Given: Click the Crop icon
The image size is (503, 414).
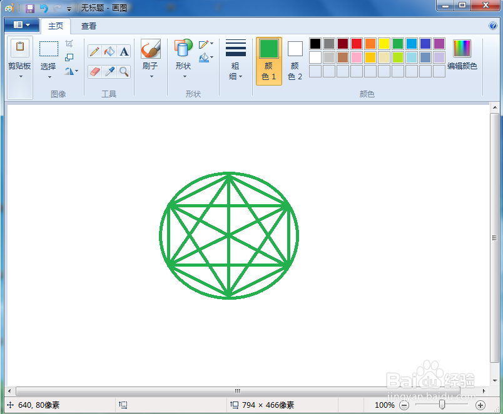Looking at the screenshot, I should point(69,43).
